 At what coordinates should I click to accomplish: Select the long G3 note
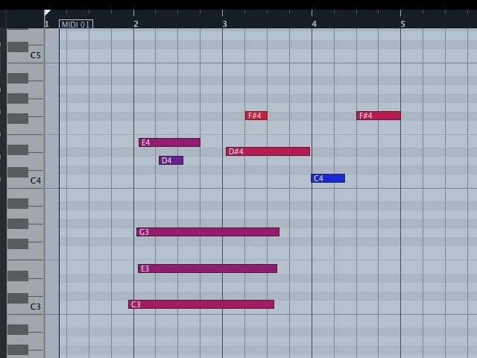[208, 232]
